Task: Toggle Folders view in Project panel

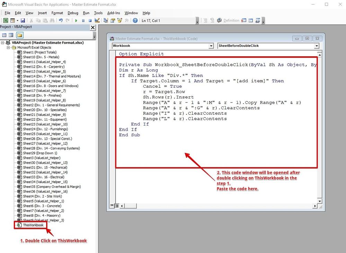Action: pyautogui.click(x=20, y=35)
